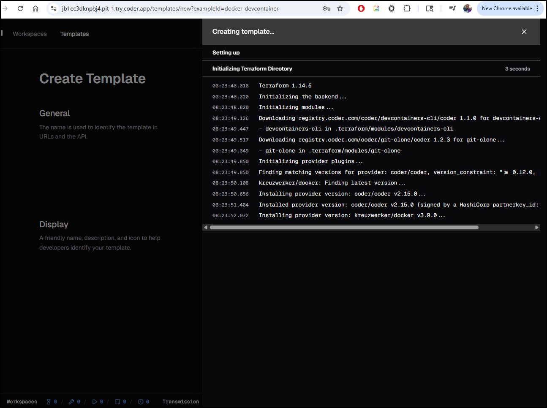Screen dimensions: 547x408
Task: Open the browser Extensions puzzle icon
Action: click(407, 8)
